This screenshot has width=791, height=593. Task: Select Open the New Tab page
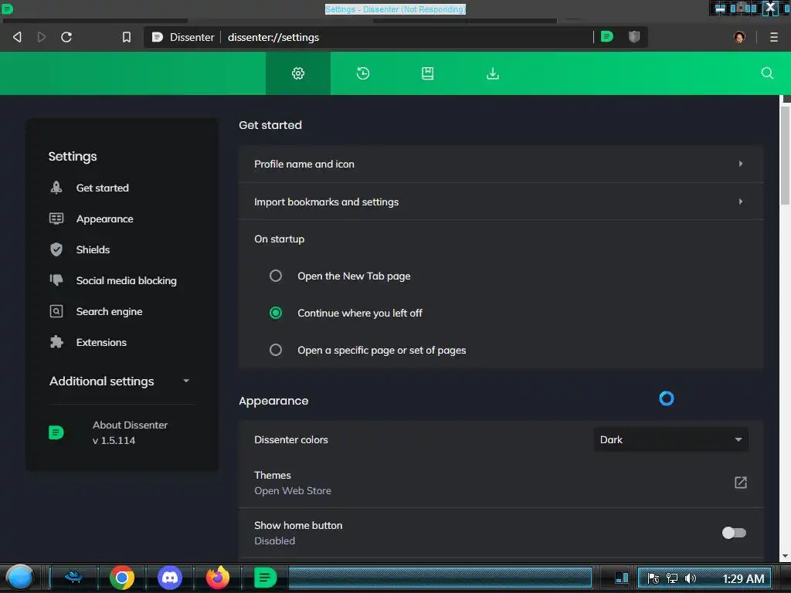click(x=276, y=276)
